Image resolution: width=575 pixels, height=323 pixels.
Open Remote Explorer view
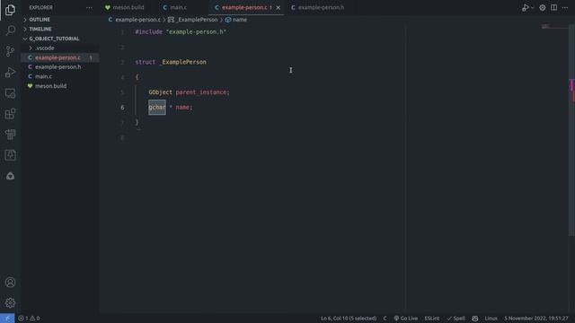[10, 93]
